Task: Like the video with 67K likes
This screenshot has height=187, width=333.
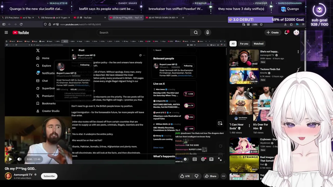Action: tap(185, 176)
